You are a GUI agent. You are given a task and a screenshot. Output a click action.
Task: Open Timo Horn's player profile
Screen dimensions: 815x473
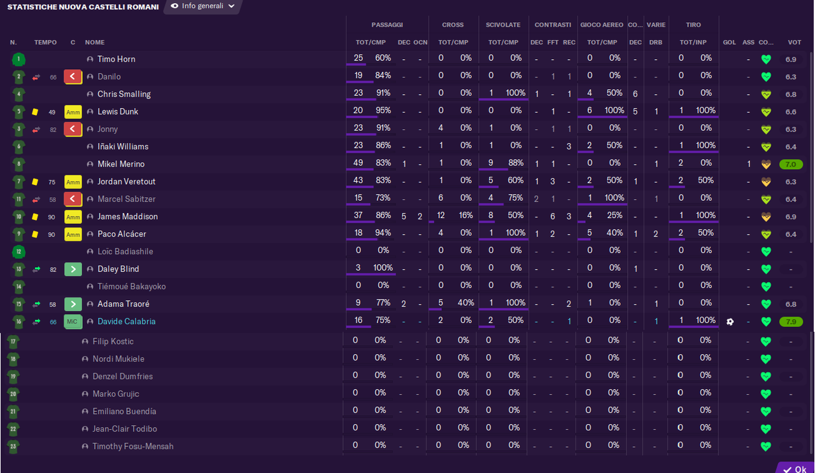click(116, 60)
